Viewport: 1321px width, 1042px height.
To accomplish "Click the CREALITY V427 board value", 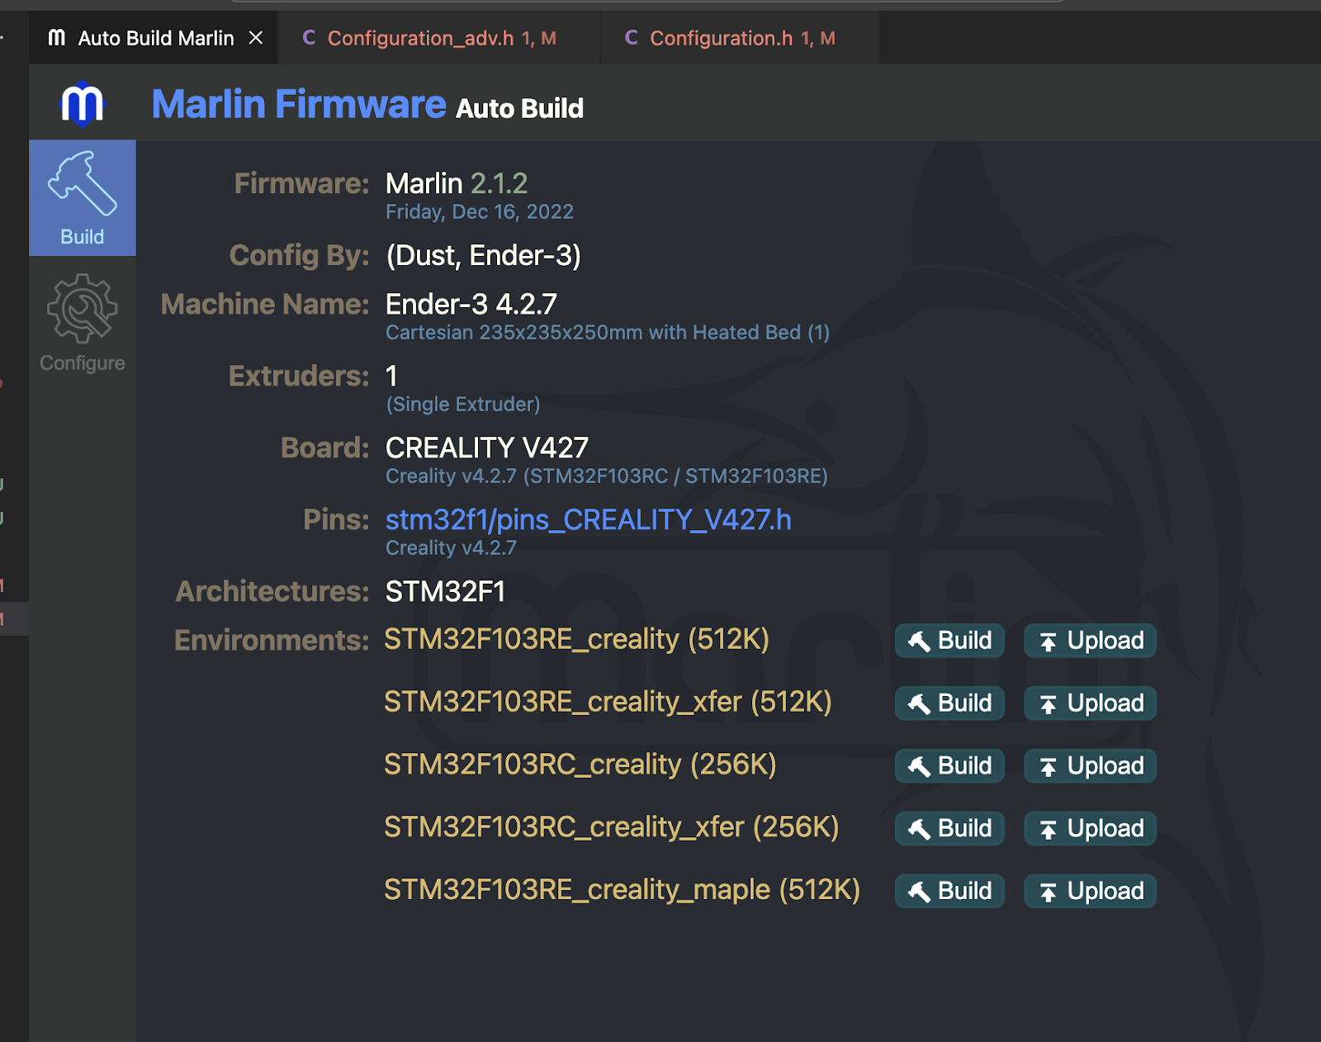I will (486, 448).
